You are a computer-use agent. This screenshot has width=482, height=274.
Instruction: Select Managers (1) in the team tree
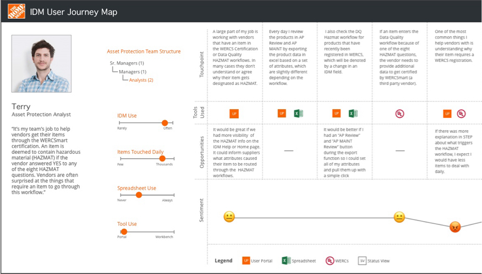tap(133, 72)
